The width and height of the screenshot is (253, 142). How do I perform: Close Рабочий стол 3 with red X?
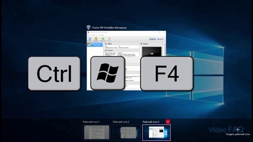tap(168, 122)
